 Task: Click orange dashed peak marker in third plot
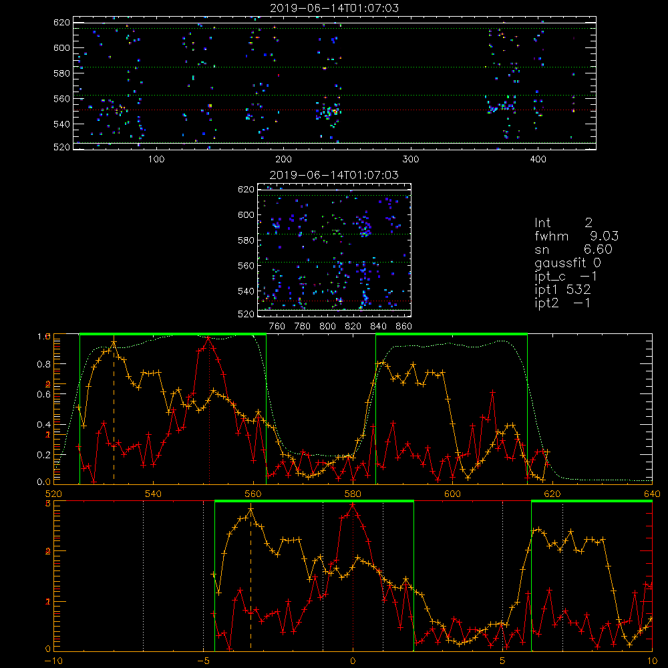click(114, 411)
